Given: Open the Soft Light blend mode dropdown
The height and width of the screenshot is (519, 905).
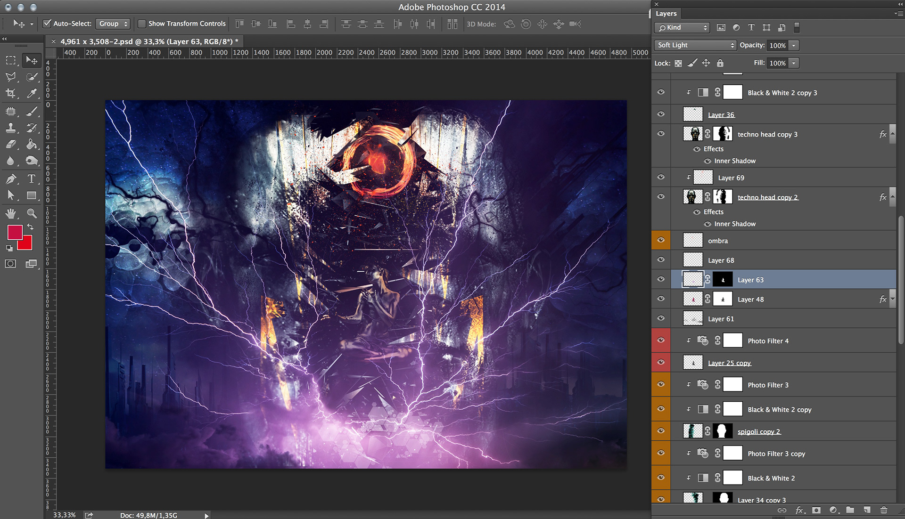Looking at the screenshot, I should tap(695, 45).
